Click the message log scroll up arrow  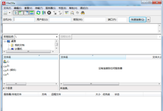point(160,26)
